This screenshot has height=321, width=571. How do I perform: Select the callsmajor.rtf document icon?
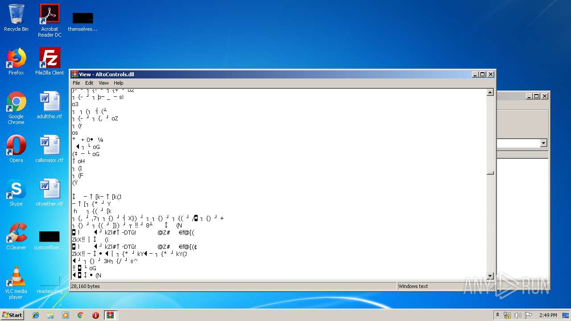click(50, 149)
